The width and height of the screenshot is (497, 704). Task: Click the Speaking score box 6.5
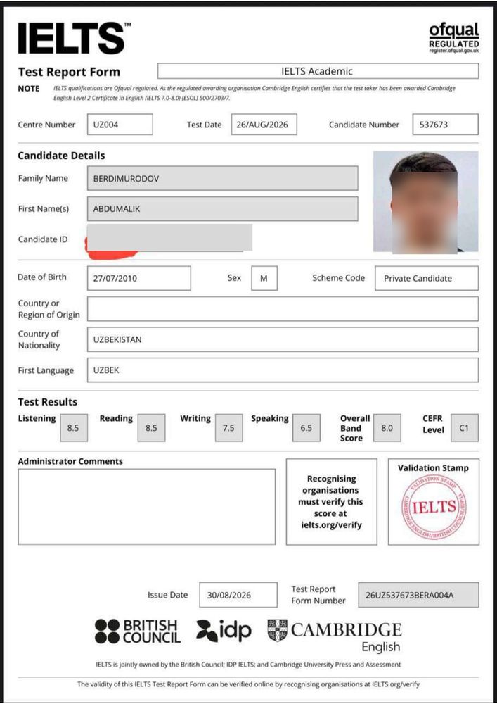(x=306, y=428)
